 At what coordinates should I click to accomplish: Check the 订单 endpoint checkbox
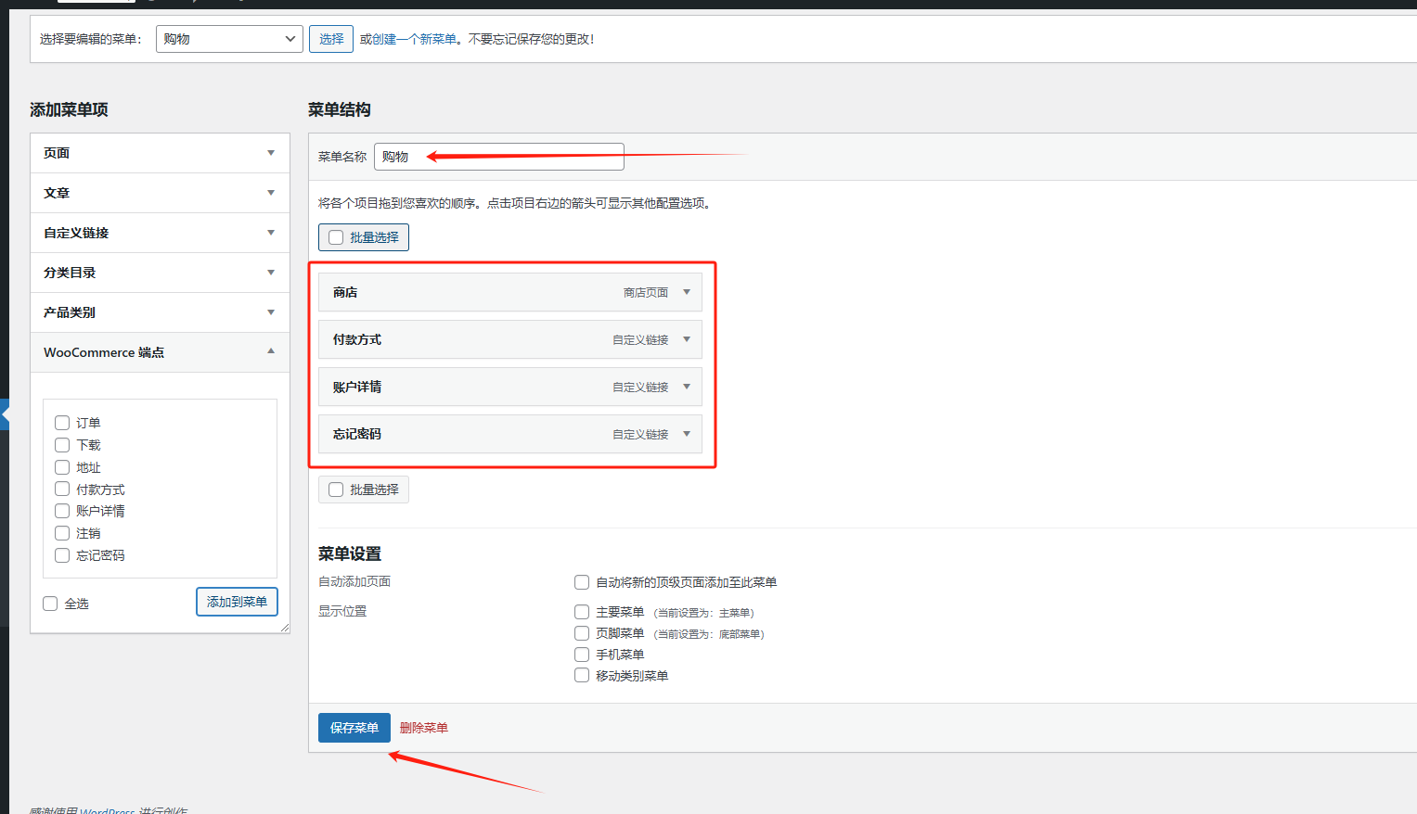point(61,422)
